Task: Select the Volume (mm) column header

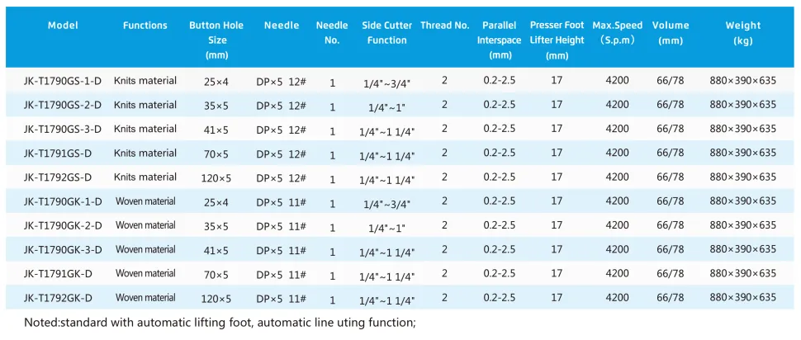Action: (x=670, y=33)
